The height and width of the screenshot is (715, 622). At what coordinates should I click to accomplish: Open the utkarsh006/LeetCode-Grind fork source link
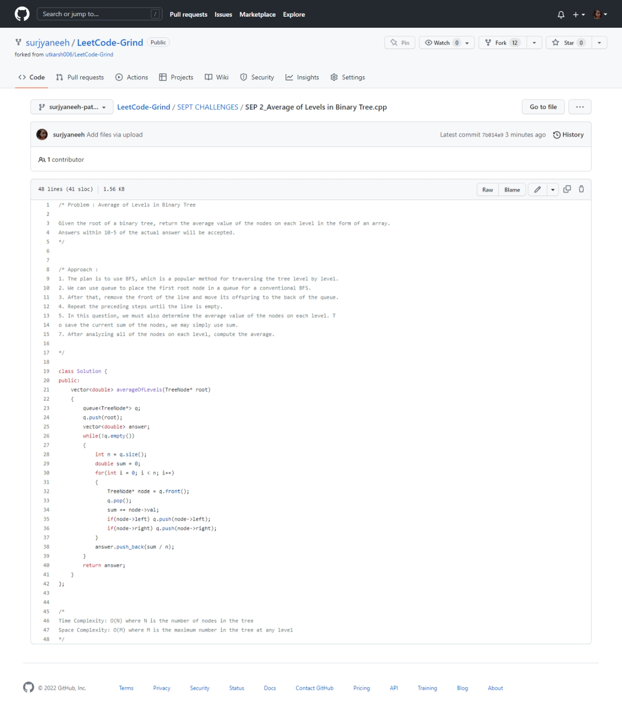[x=79, y=55]
